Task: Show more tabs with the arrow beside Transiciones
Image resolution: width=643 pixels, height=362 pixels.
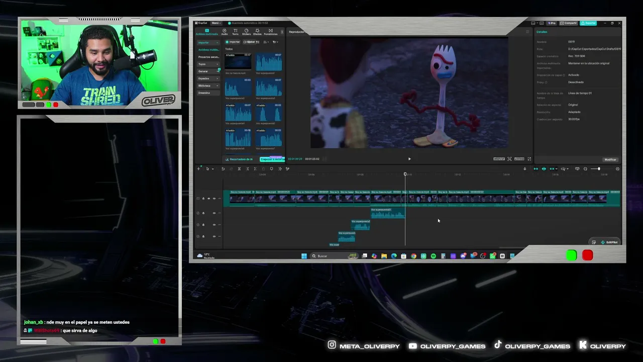Action: [x=282, y=32]
